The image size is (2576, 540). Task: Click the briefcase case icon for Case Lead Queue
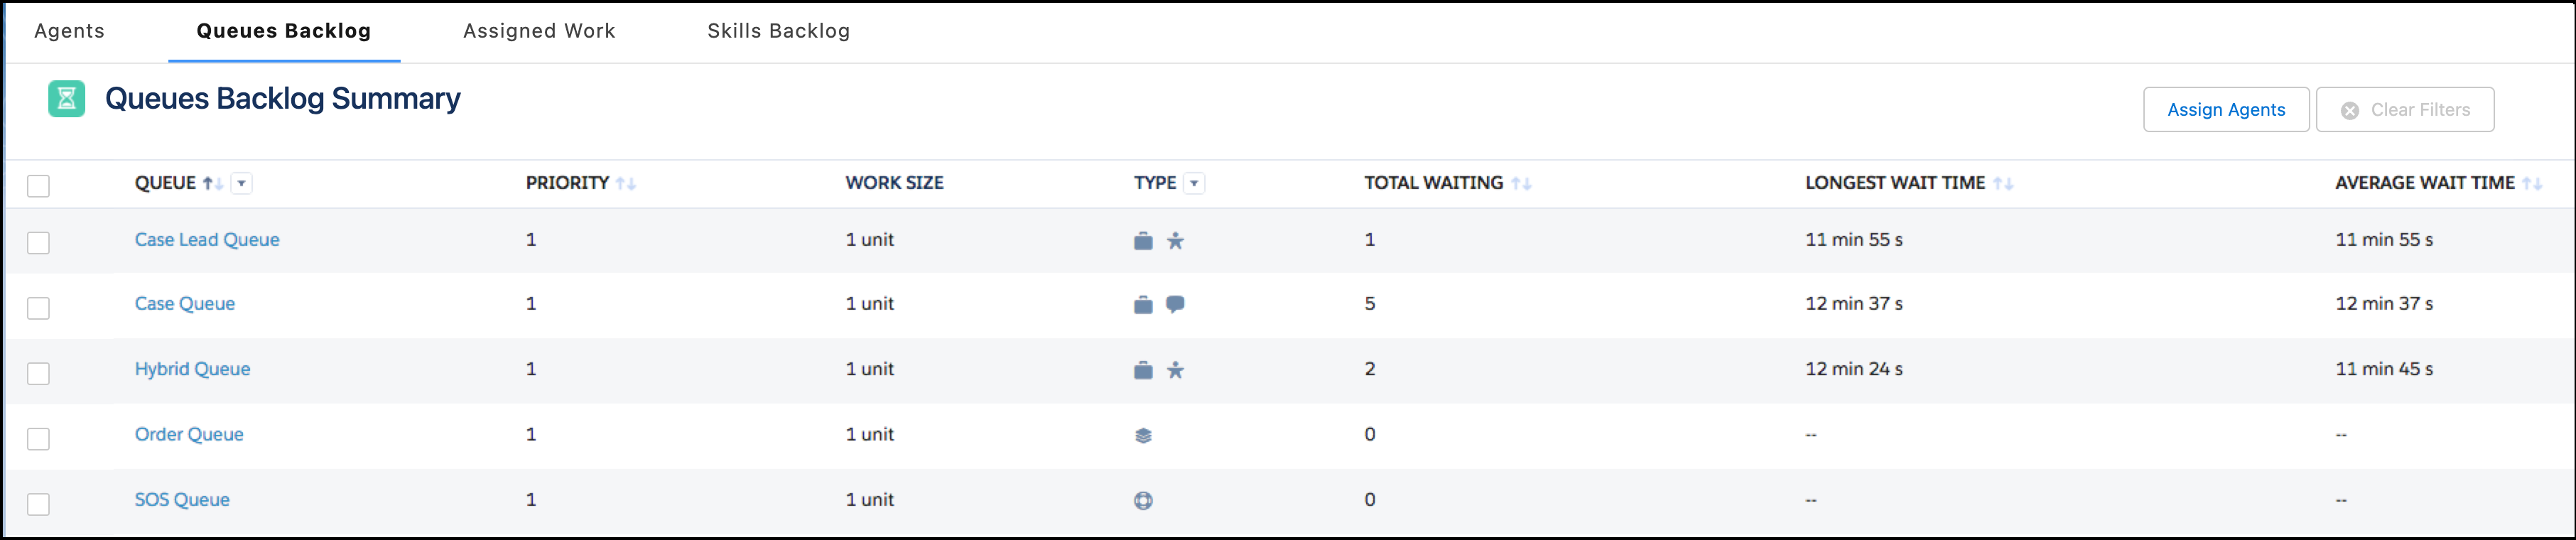tap(1143, 240)
